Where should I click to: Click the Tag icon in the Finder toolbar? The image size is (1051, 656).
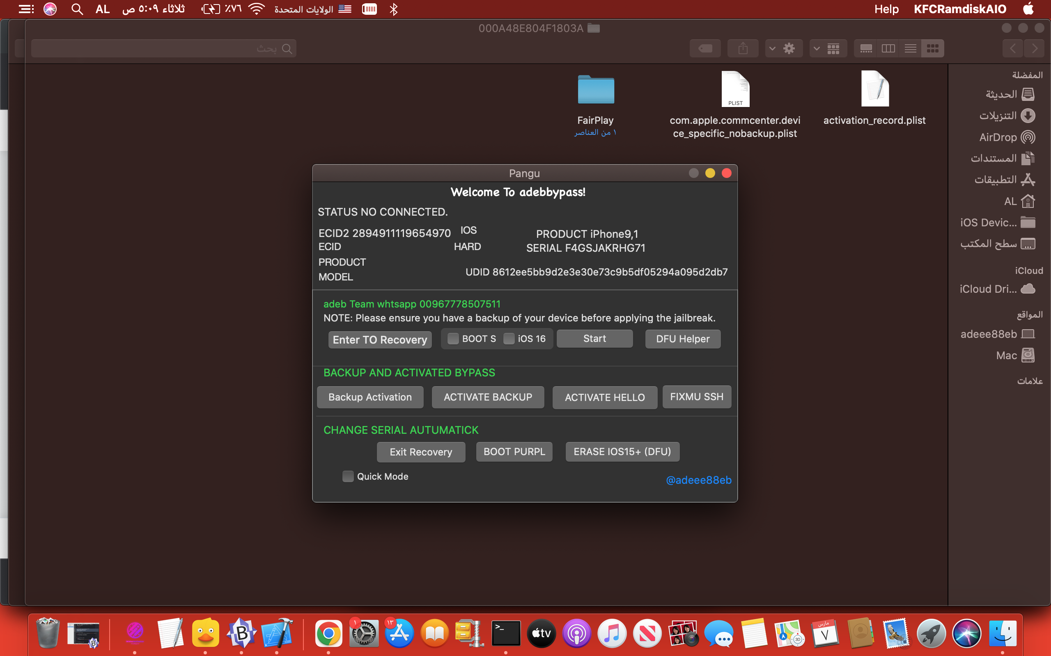pos(704,48)
